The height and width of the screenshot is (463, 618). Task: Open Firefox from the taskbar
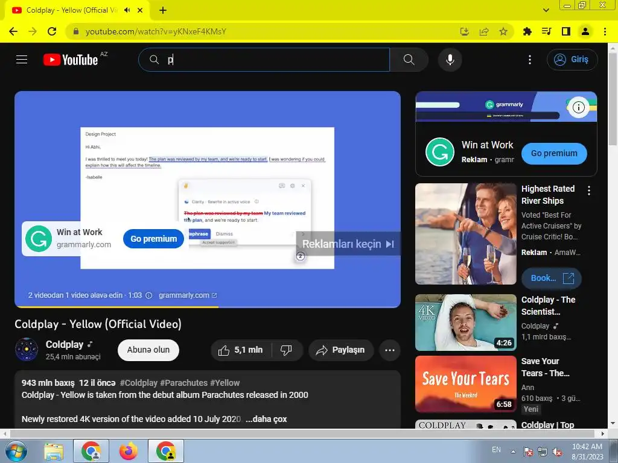129,451
